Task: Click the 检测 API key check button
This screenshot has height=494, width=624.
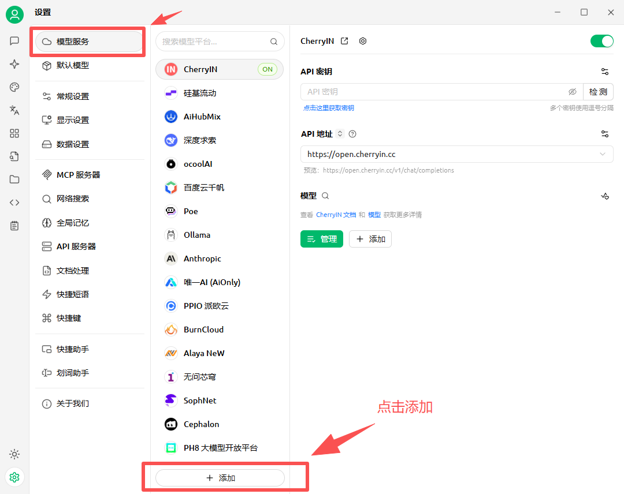Action: coord(598,92)
